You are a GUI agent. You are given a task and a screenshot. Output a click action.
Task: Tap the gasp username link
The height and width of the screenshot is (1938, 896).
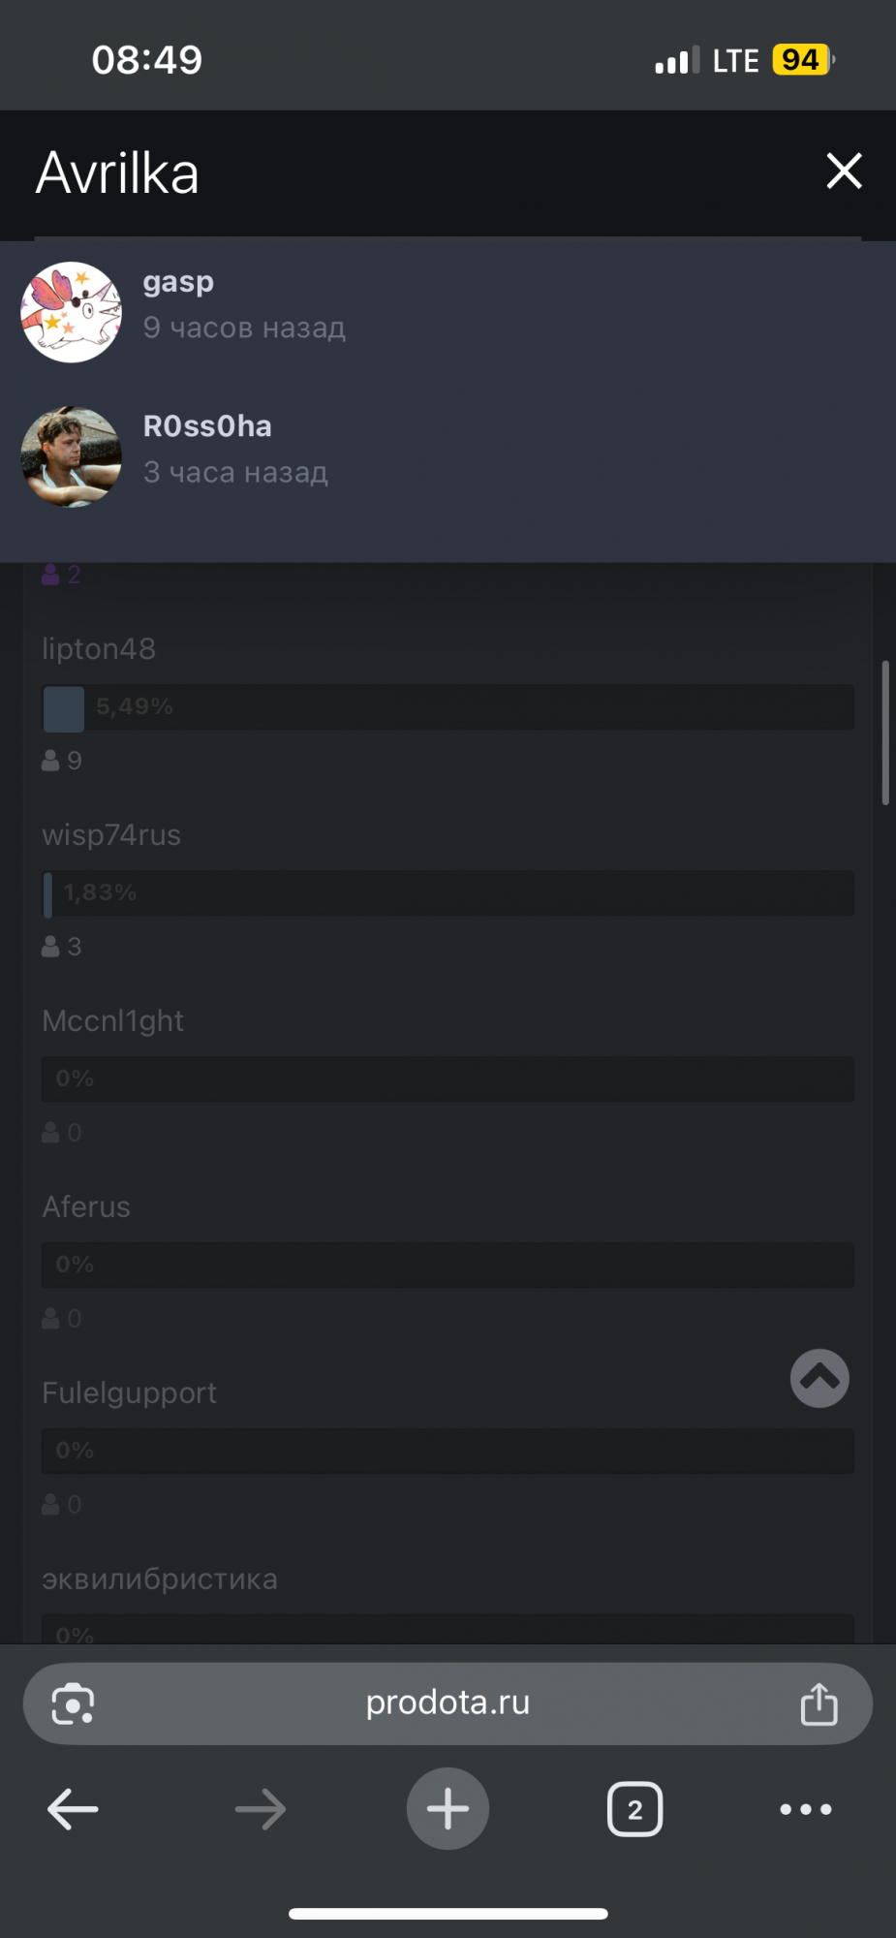click(178, 282)
